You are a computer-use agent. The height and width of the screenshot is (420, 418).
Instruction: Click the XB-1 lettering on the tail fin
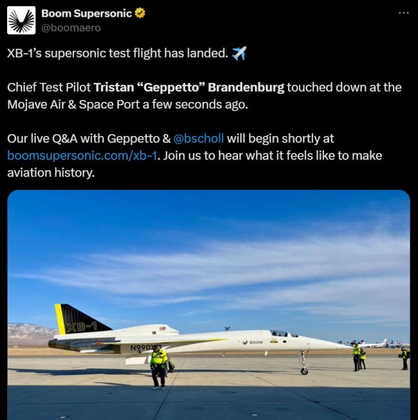[x=82, y=327]
